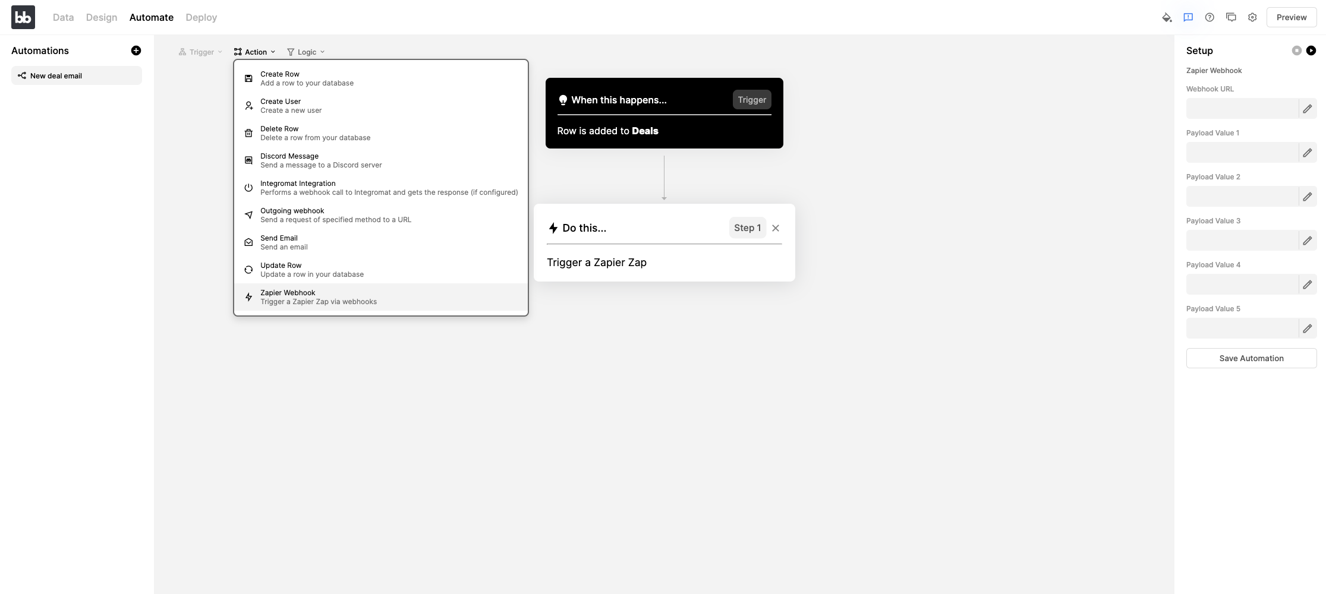Click the Payload Value 1 input field
The image size is (1326, 594).
coord(1242,153)
